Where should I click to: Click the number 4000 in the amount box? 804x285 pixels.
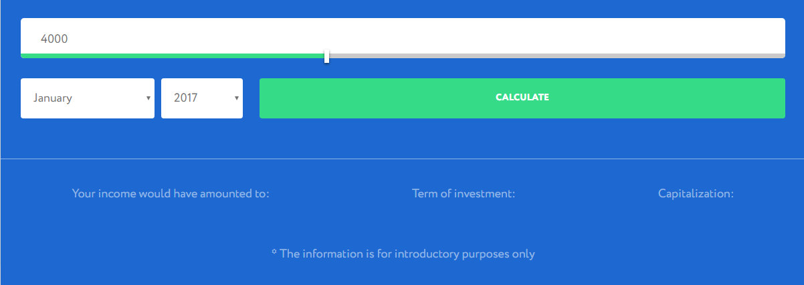[54, 39]
